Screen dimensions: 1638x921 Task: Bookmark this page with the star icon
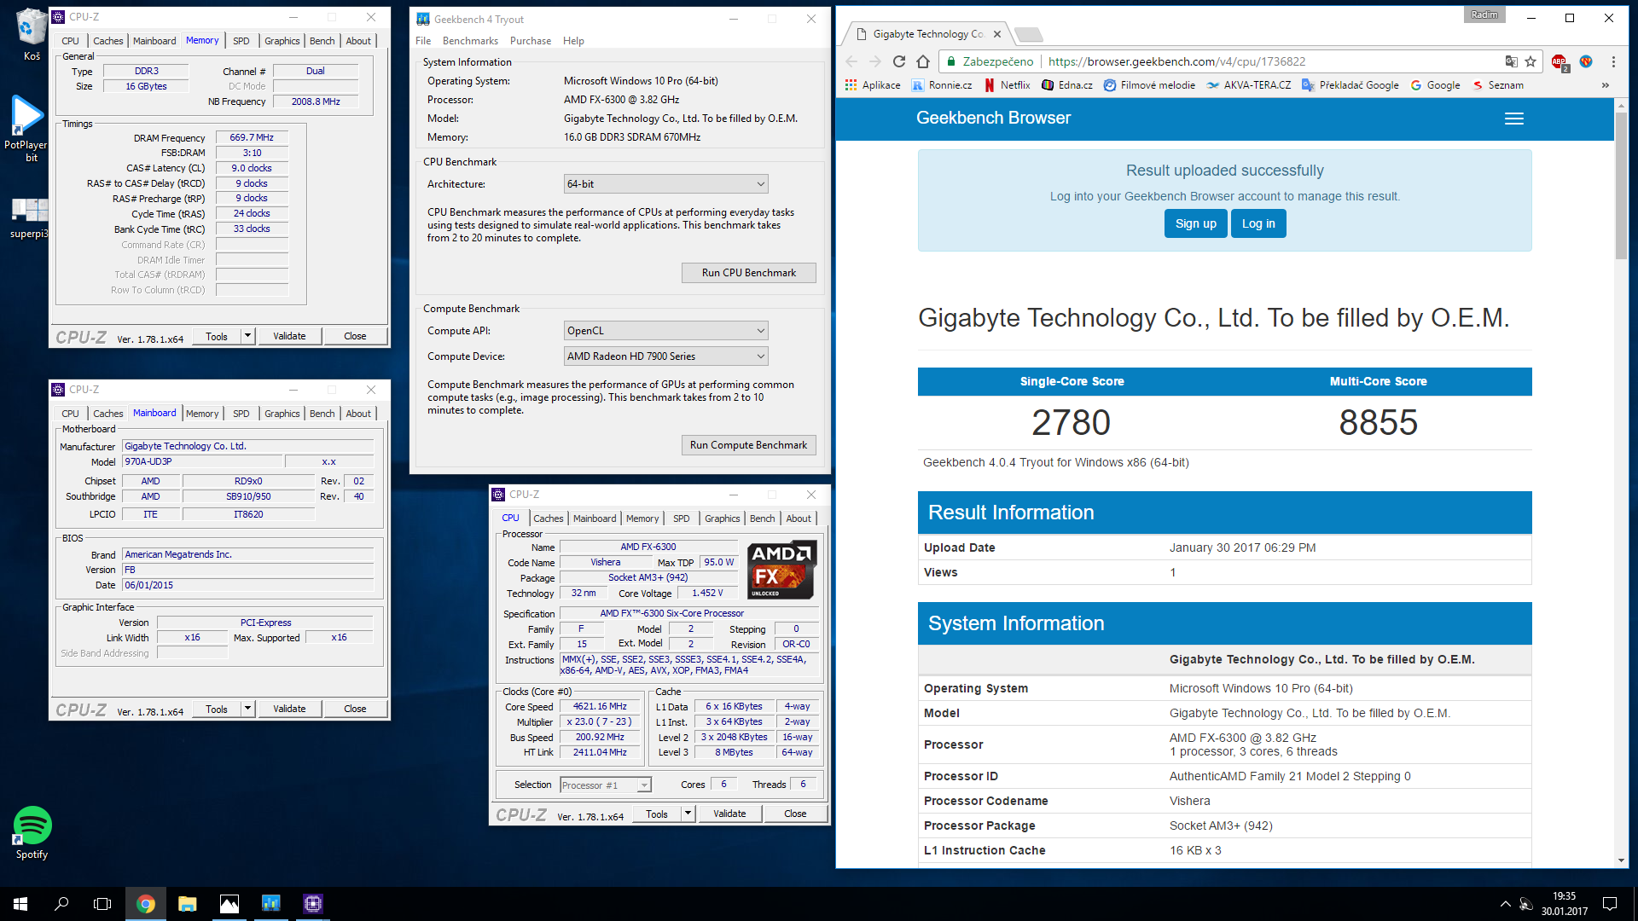[1531, 61]
